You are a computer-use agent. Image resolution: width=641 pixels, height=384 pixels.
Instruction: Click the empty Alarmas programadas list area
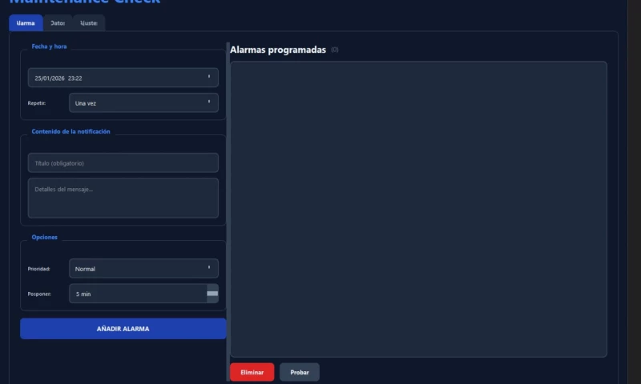418,210
